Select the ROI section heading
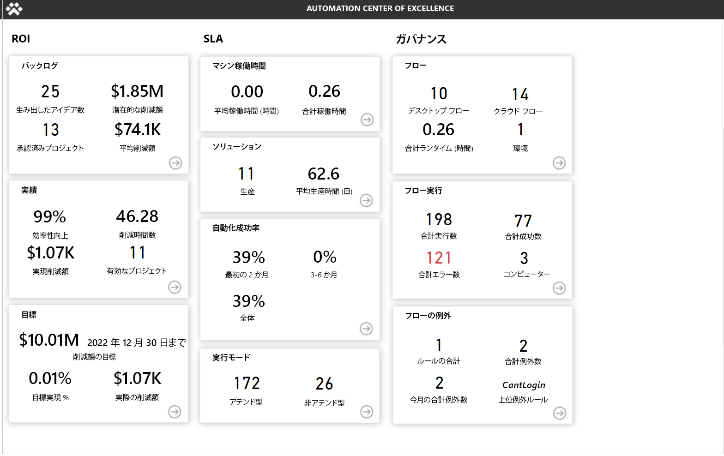The height and width of the screenshot is (456, 724). click(21, 39)
